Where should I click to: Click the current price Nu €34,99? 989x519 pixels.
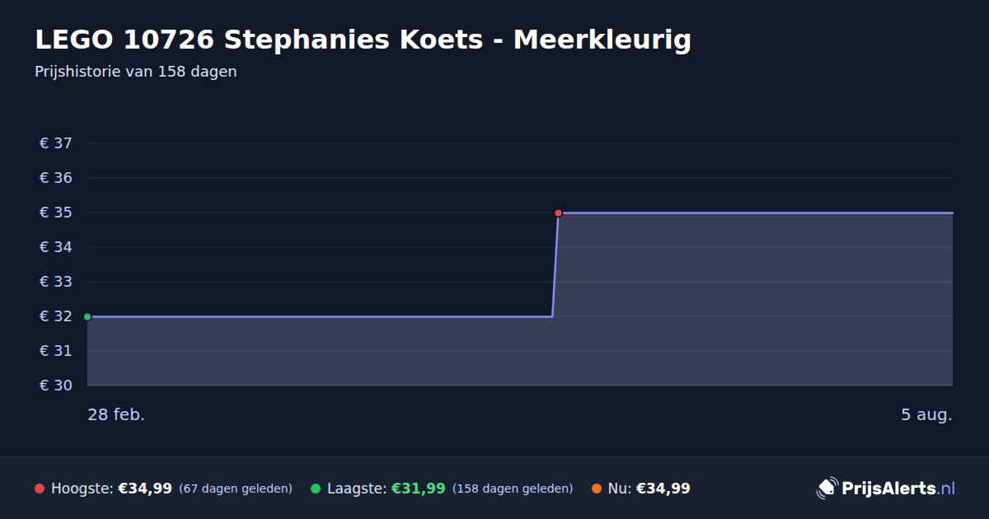663,489
